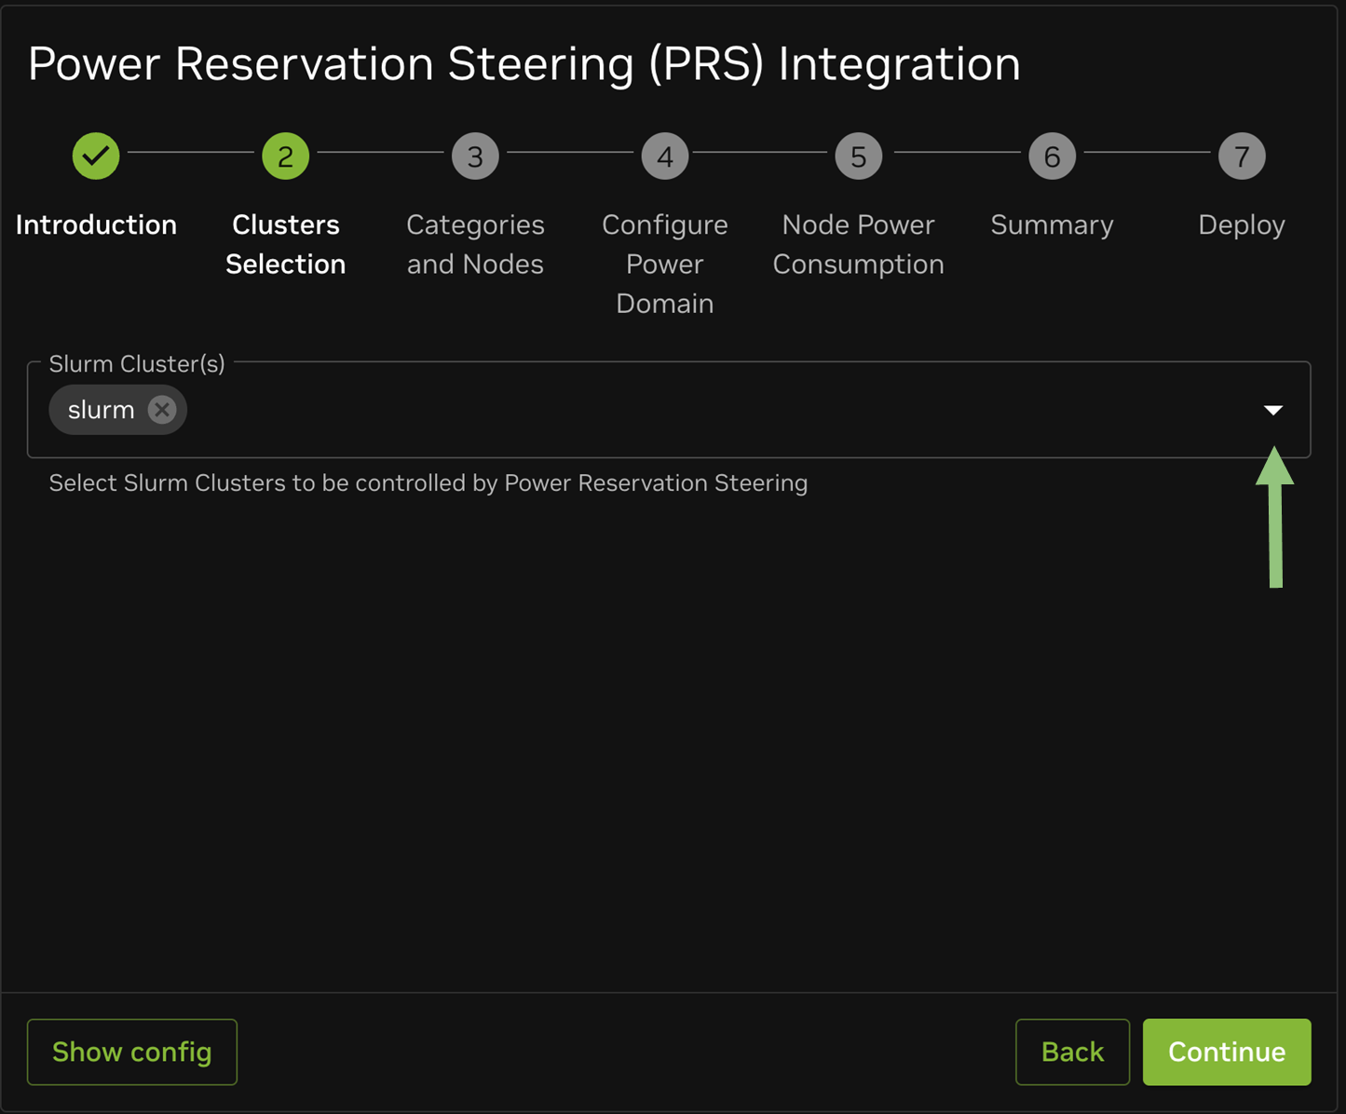Select the step 5 circle above Node Power Consumption
Image resolution: width=1346 pixels, height=1114 pixels.
click(x=858, y=156)
